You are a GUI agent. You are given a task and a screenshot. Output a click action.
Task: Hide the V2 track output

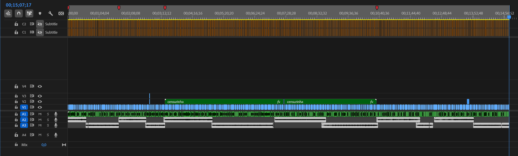click(40, 101)
